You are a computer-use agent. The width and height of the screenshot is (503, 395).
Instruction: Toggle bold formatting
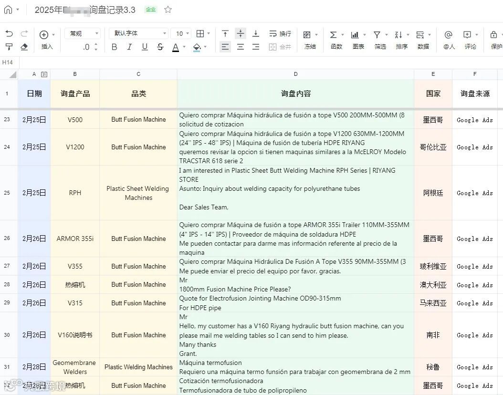point(114,47)
